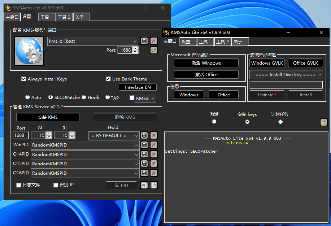Select the Auto radio option
The height and width of the screenshot is (226, 331).
click(27, 97)
